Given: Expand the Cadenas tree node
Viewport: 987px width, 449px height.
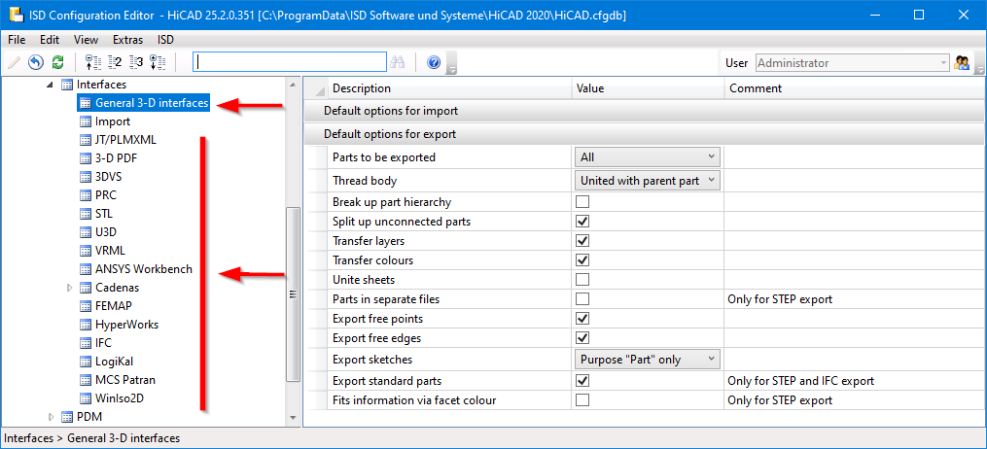Looking at the screenshot, I should click(x=69, y=288).
